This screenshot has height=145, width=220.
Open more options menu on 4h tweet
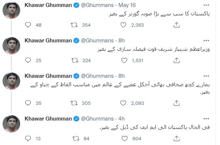coord(206,119)
